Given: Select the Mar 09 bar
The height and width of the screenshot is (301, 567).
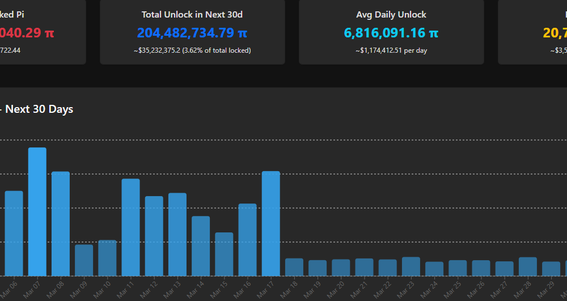Looking at the screenshot, I should [84, 260].
